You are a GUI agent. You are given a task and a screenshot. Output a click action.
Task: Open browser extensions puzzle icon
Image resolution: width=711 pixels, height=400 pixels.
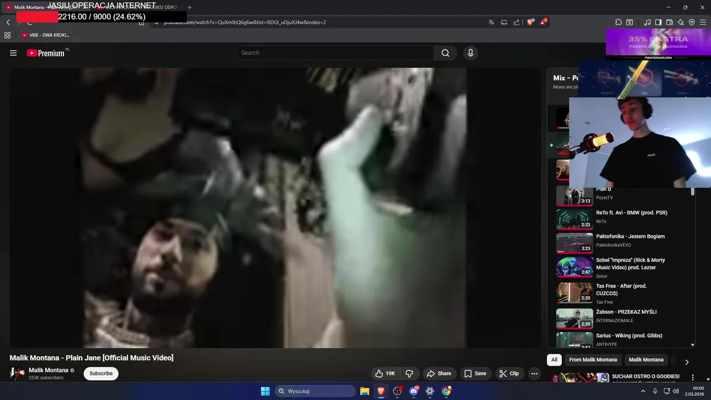pyautogui.click(x=618, y=22)
